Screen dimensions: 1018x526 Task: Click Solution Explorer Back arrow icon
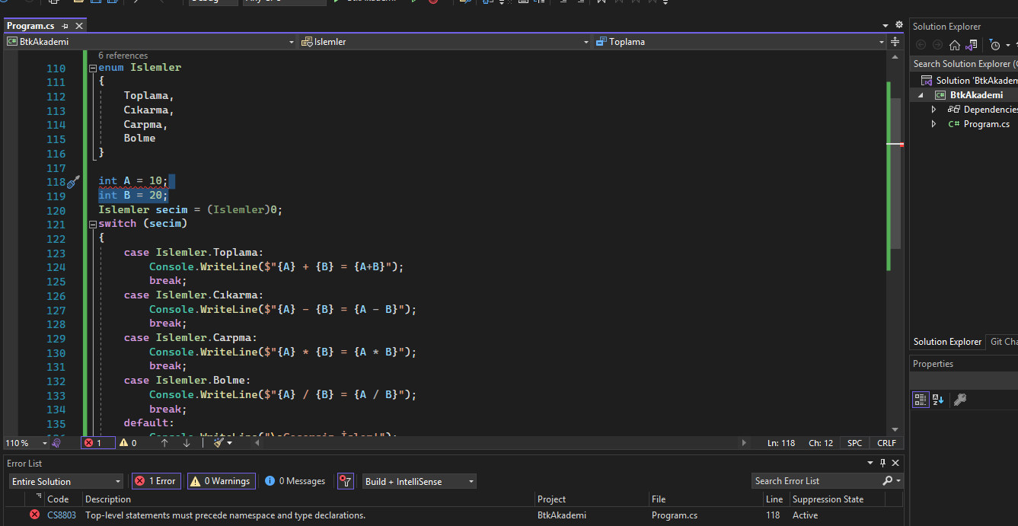(x=921, y=45)
